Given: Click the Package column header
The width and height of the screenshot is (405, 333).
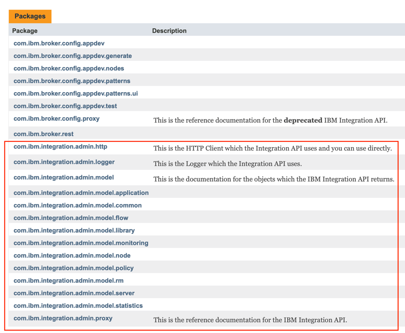Looking at the screenshot, I should click(25, 31).
